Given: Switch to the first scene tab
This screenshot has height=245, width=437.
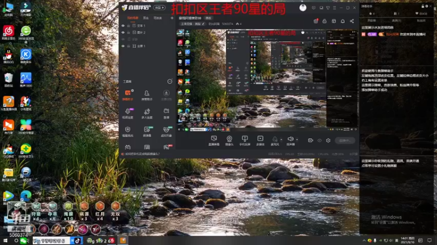Looking at the screenshot, I should click(133, 18).
